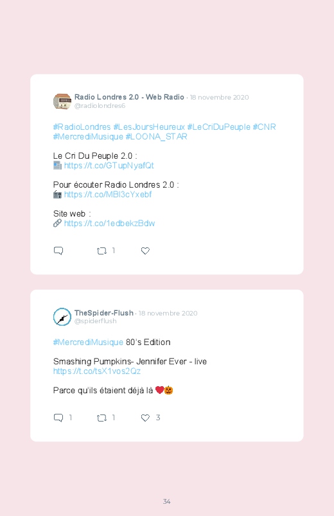This screenshot has height=516, width=334.
Task: Open the Smashing Pumpkins video link tsX1vos2Qz
Action: pyautogui.click(x=97, y=371)
